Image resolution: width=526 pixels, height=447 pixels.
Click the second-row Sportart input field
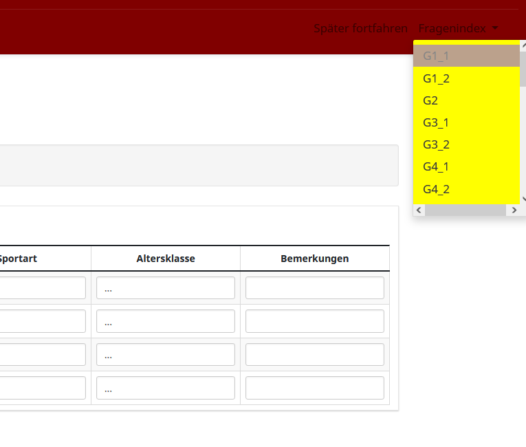tap(41, 321)
